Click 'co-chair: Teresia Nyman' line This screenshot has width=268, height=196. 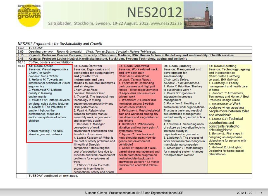135,80
